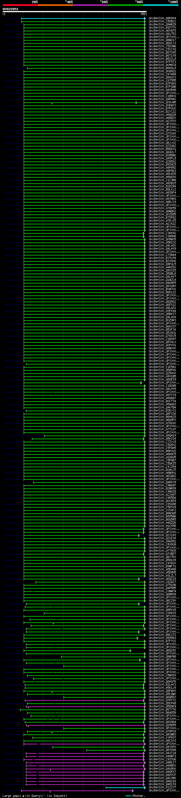Viewport: 181px width, 798px height.
Task: Select hit label UniRef100_C1C3N9
Action: [162, 180]
